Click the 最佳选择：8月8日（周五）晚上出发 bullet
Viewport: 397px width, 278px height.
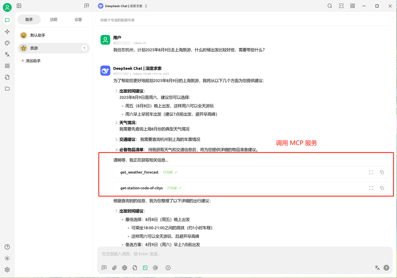157,219
